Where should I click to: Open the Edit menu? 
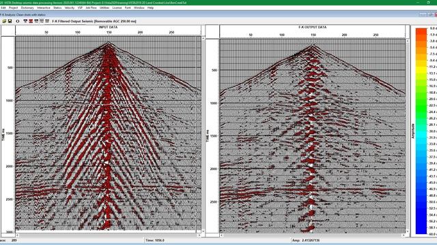pos(3,7)
